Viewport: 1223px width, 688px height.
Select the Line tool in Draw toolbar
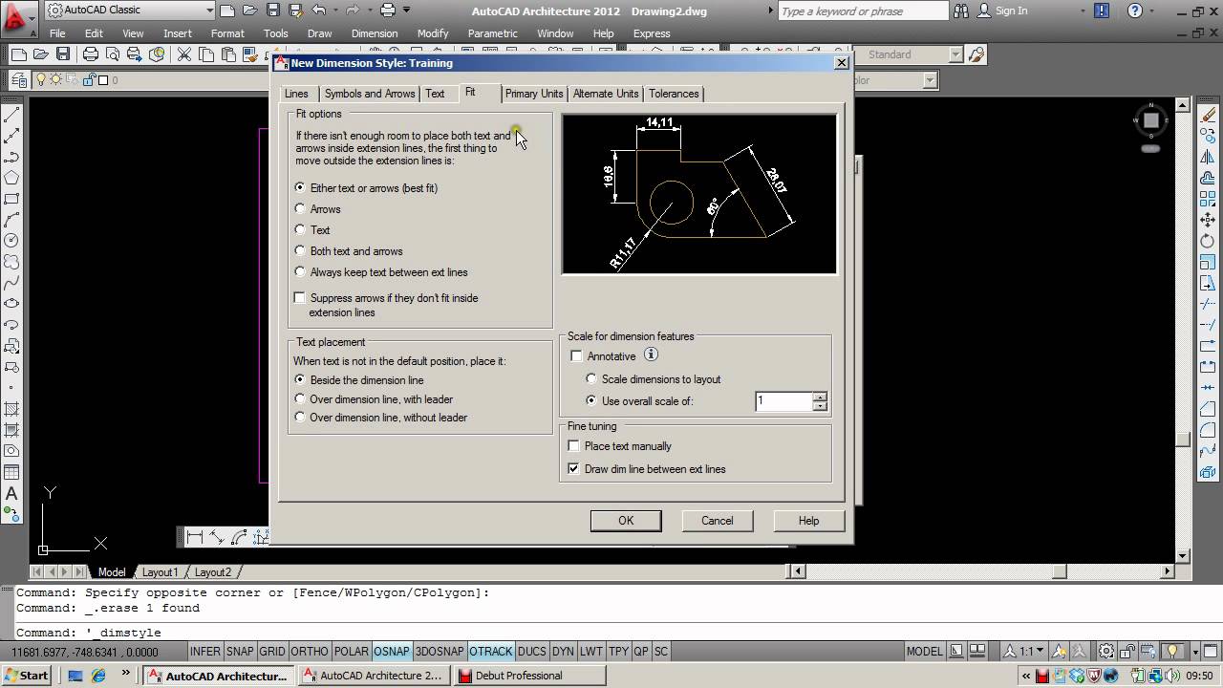click(11, 115)
